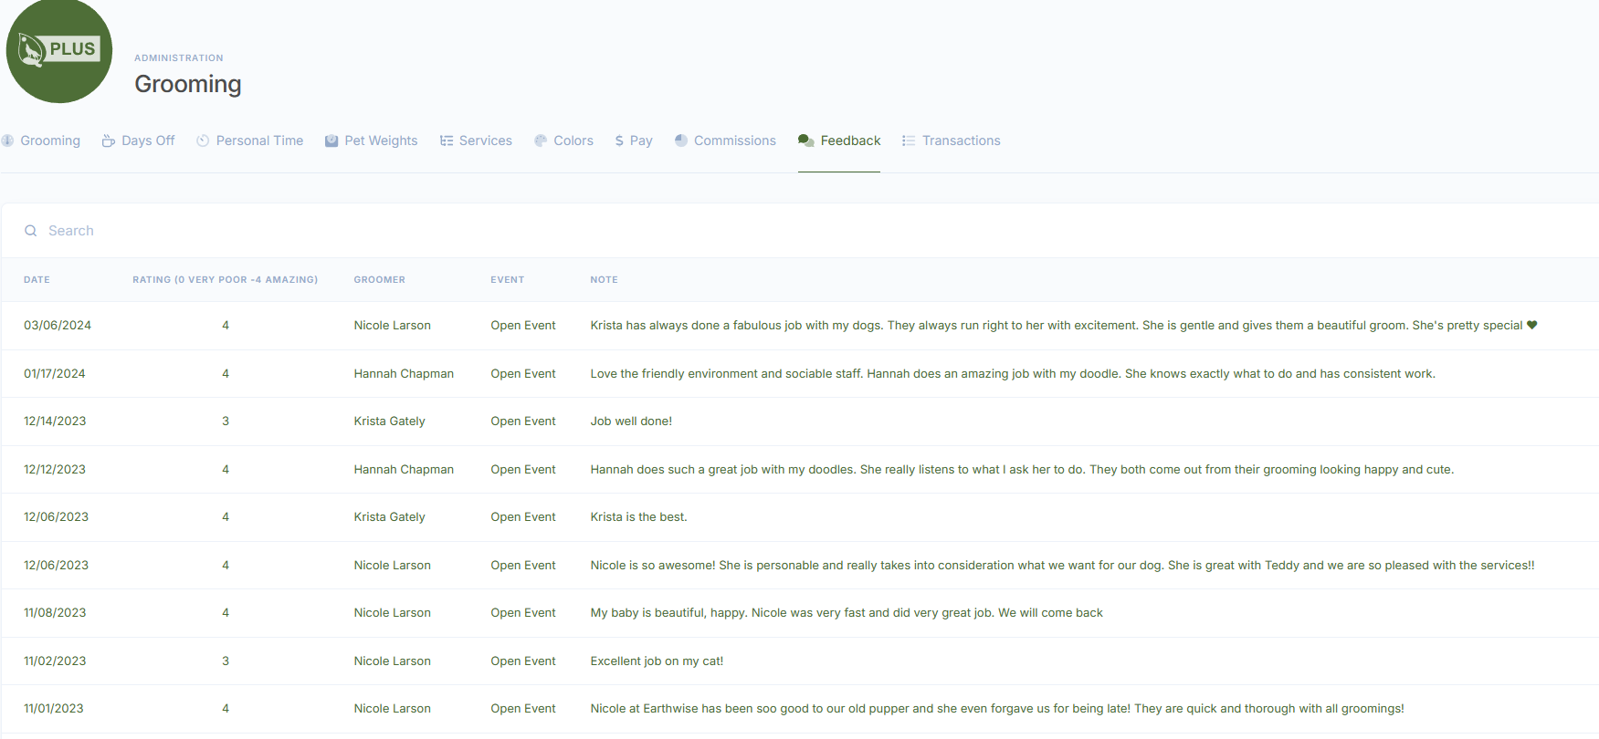Screen dimensions: 1599x739
Task: Open the Grooming tab label
Action: coord(50,141)
